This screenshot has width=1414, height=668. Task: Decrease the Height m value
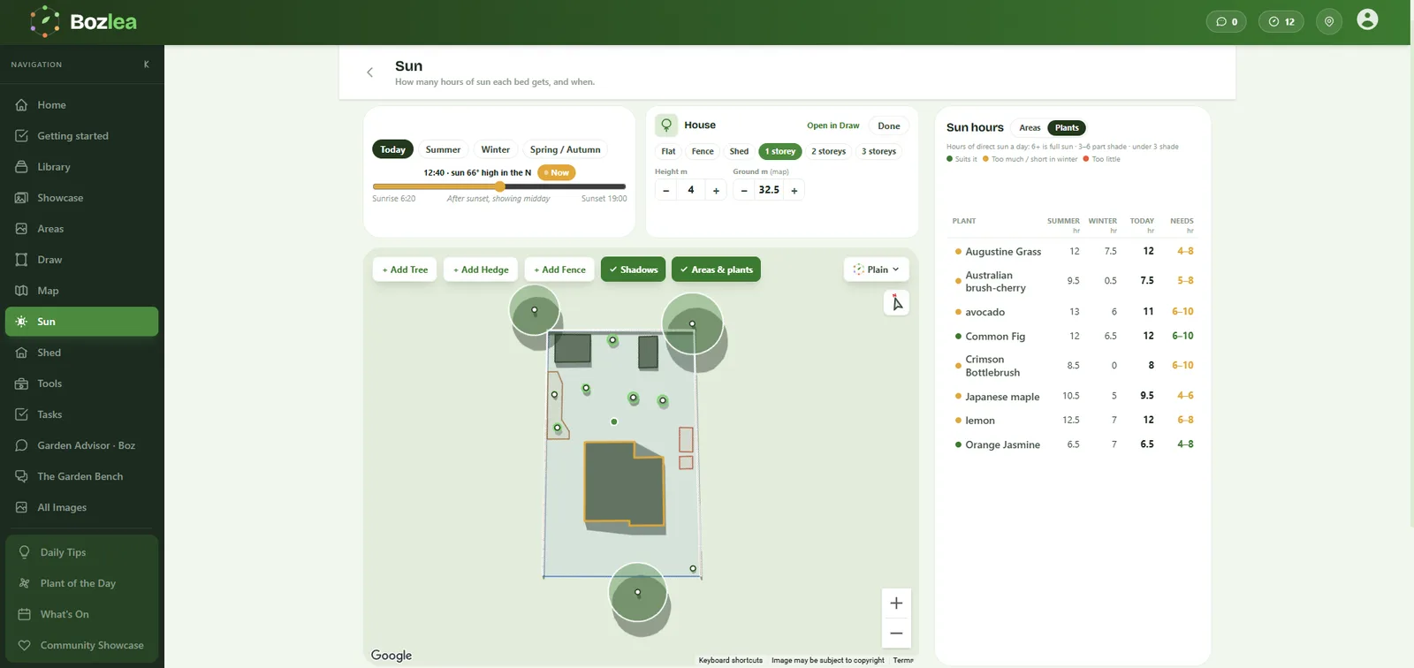(x=665, y=190)
